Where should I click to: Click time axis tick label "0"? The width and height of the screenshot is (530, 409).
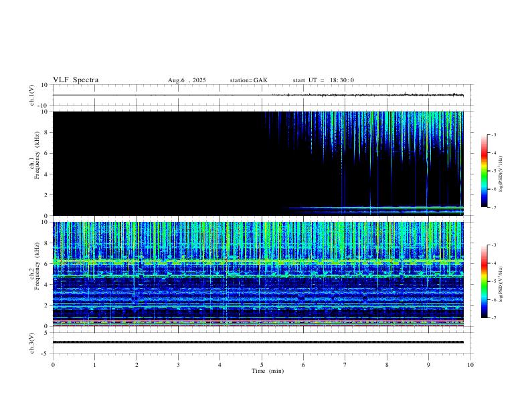[x=53, y=365]
